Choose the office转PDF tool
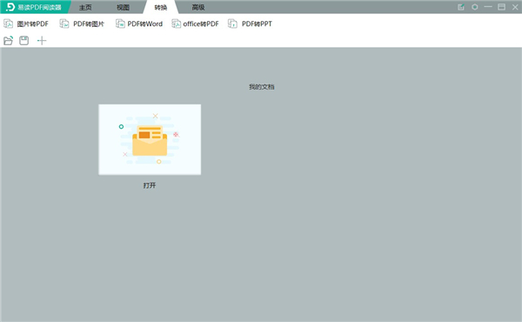 pos(195,24)
